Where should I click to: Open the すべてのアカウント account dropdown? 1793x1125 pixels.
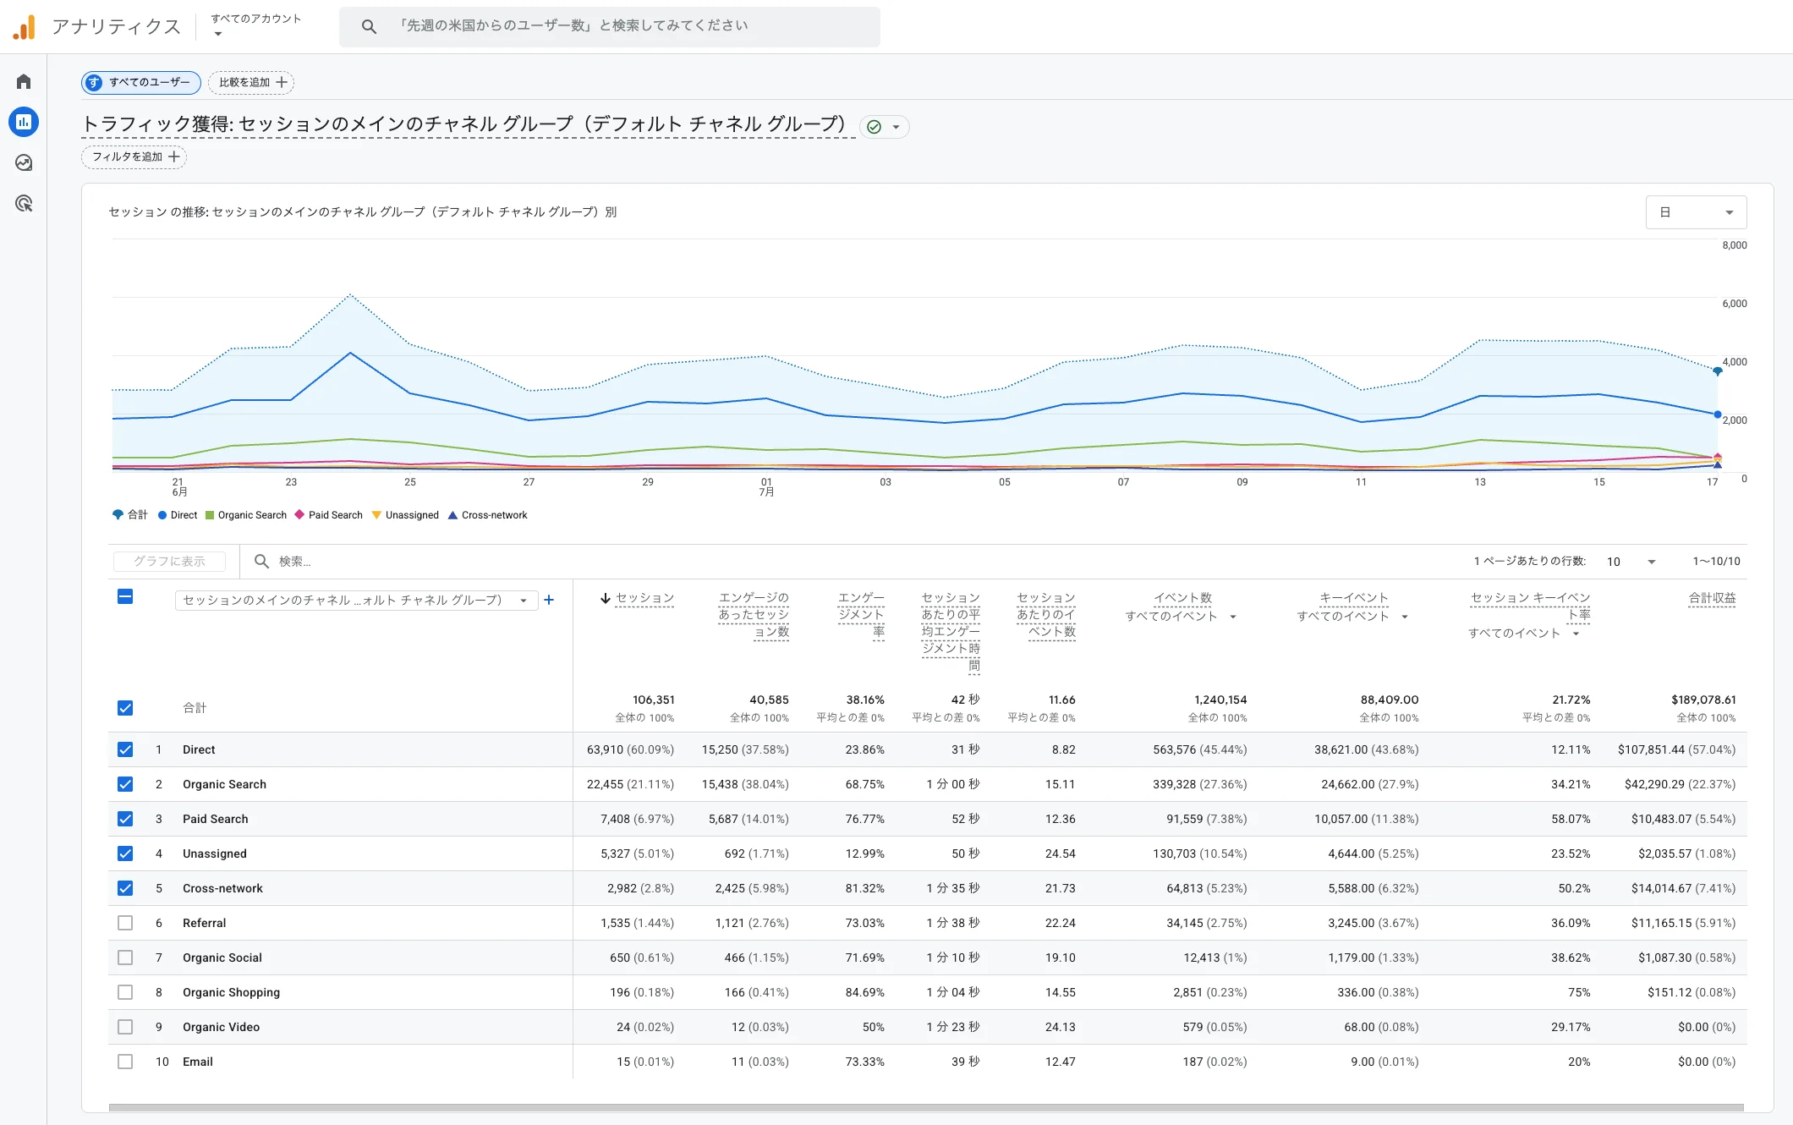point(255,25)
